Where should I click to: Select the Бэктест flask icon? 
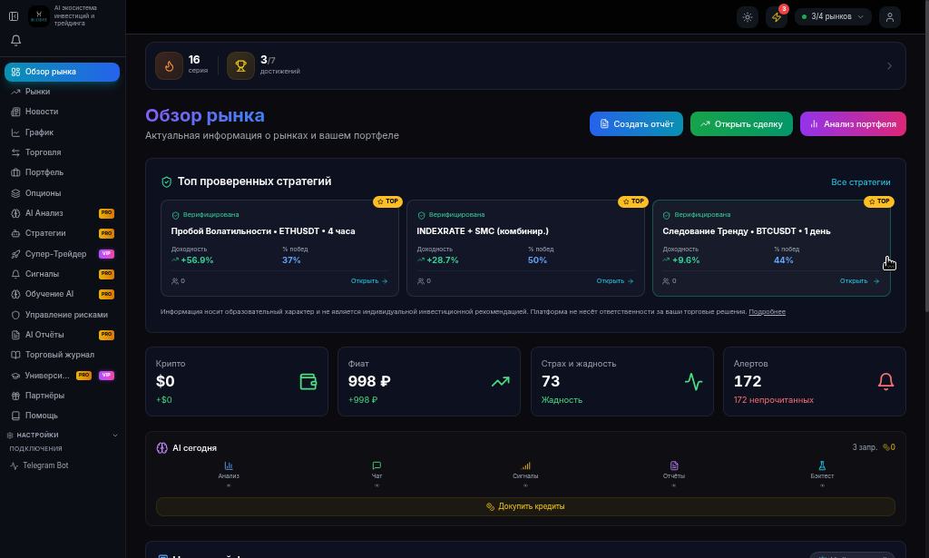pos(822,466)
